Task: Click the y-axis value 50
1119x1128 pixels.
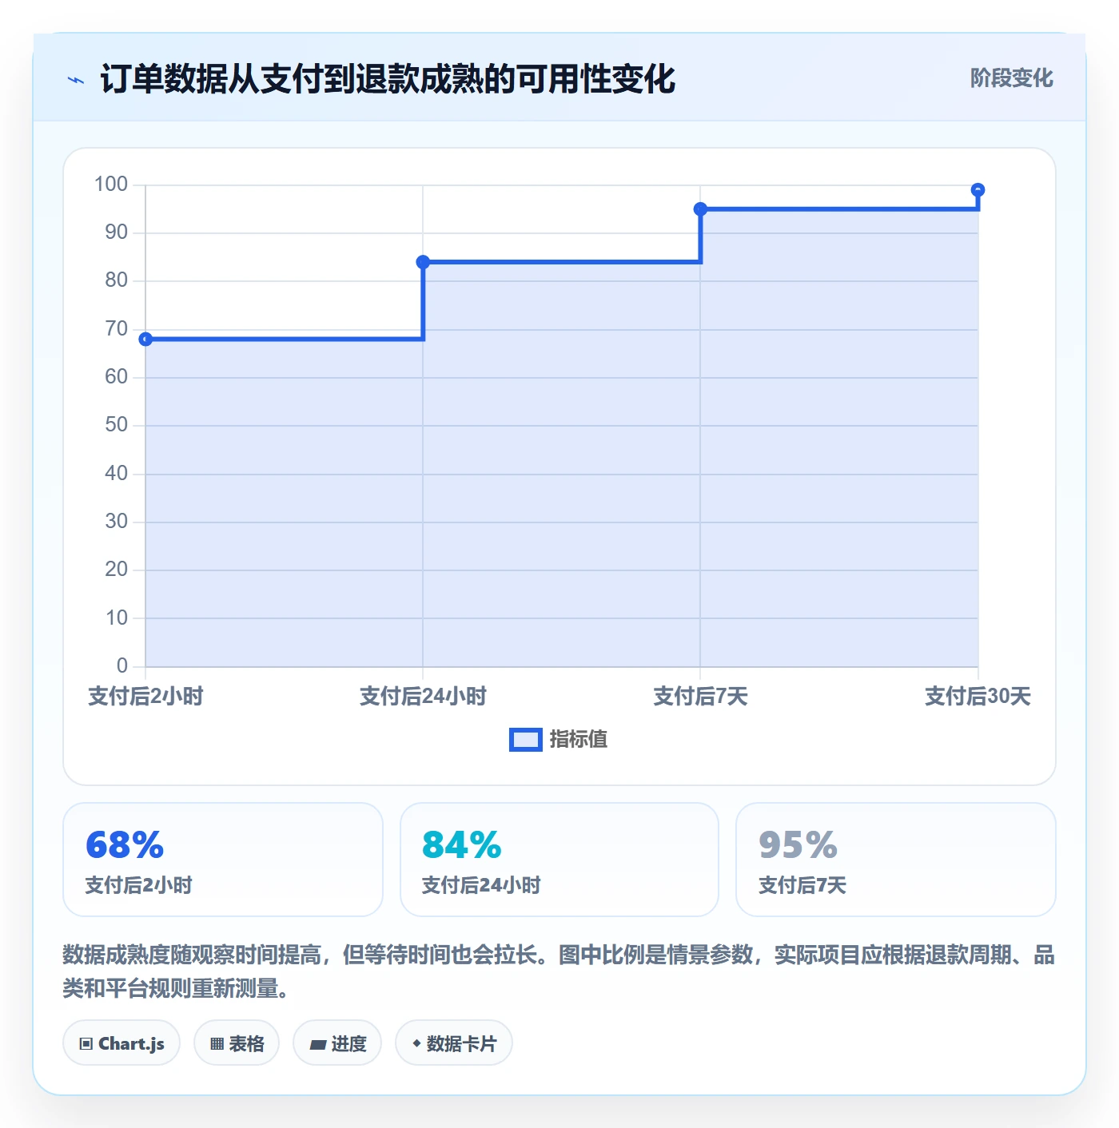Action: pos(117,425)
